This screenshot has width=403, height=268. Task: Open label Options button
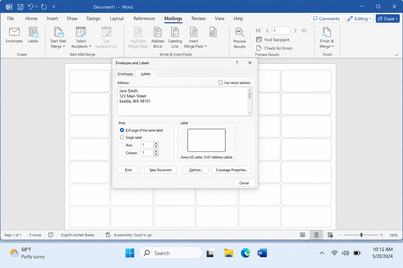coord(196,170)
